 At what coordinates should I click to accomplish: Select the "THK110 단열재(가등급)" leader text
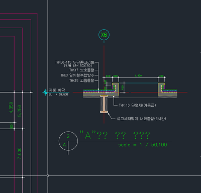click(137, 105)
